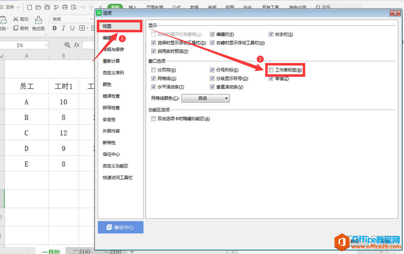Toggle 水平滚动条(T) checkbox
The width and height of the screenshot is (404, 254).
tap(154, 87)
